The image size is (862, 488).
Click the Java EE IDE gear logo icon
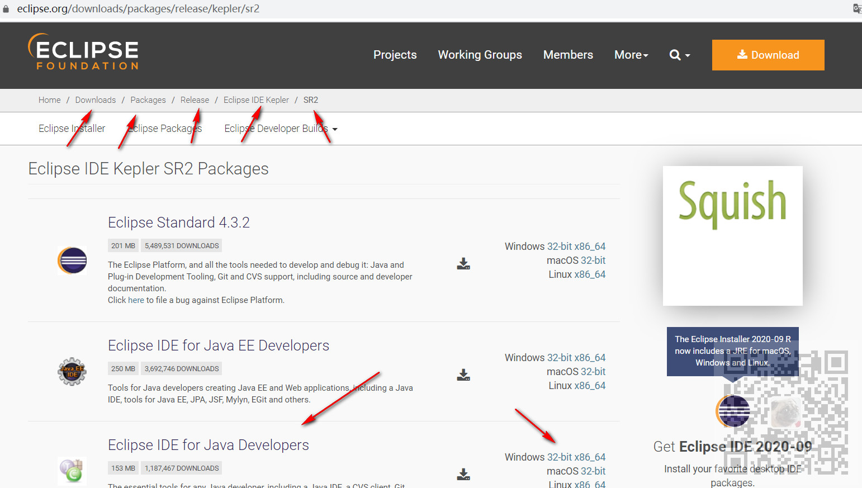click(x=72, y=372)
